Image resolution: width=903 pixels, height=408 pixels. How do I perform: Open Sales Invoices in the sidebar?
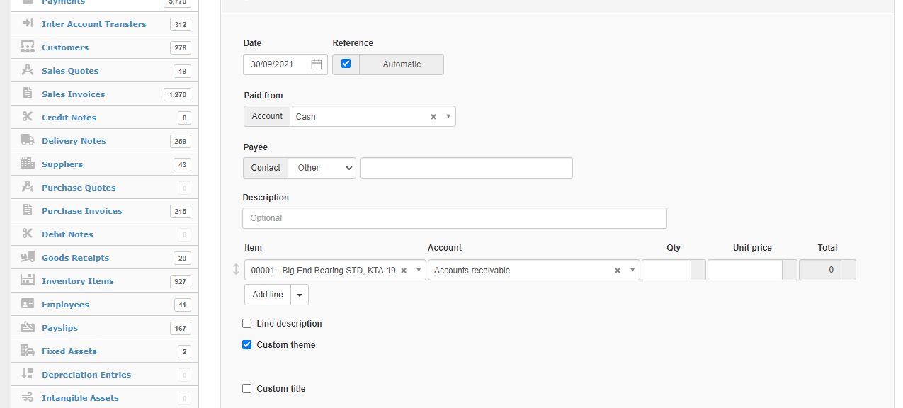pyautogui.click(x=73, y=94)
